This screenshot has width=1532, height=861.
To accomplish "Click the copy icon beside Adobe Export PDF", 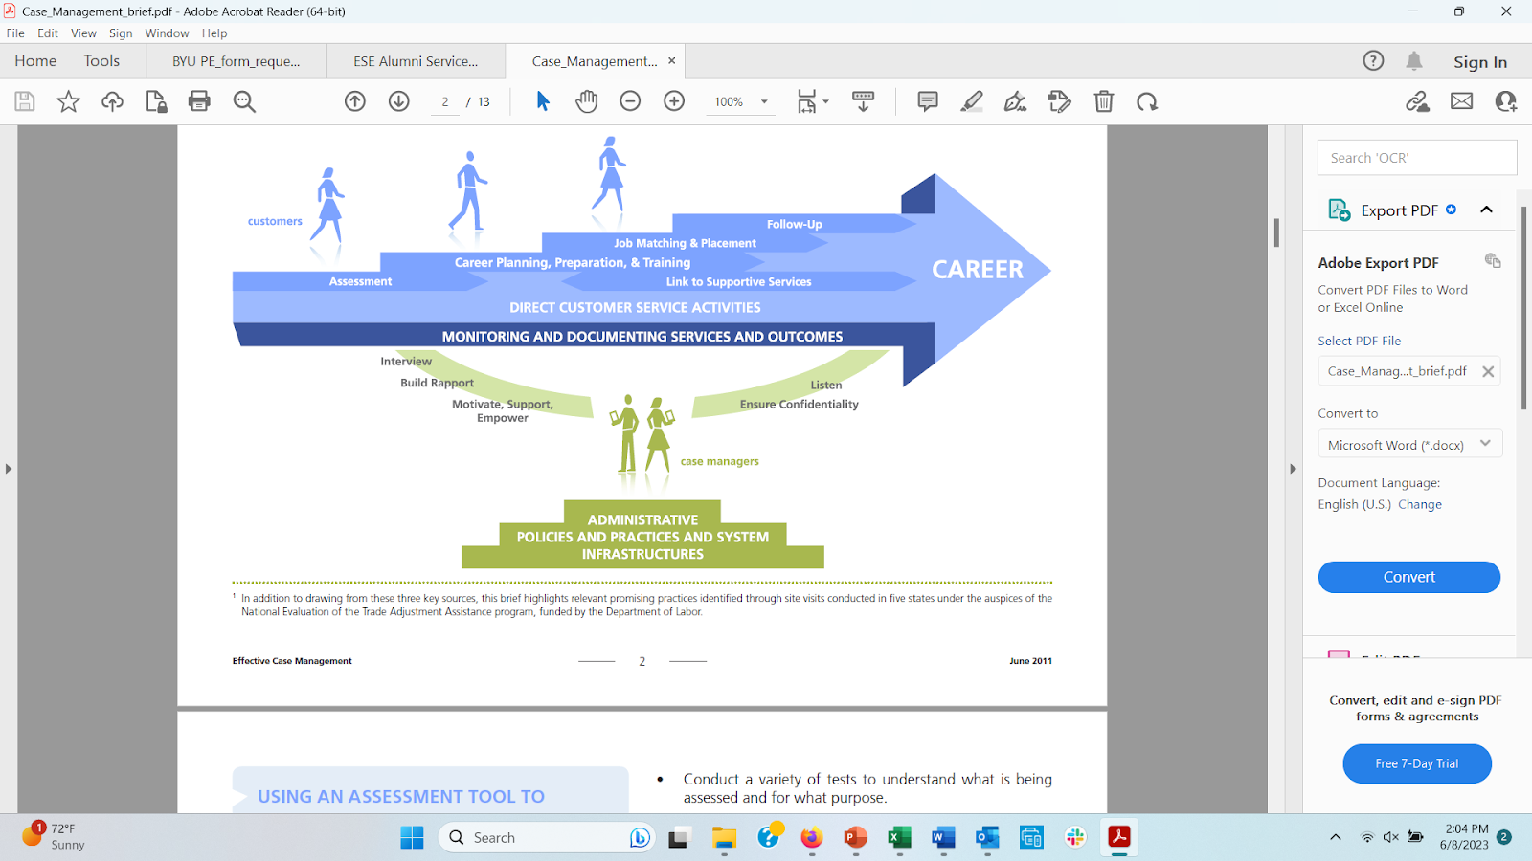I will 1492,260.
